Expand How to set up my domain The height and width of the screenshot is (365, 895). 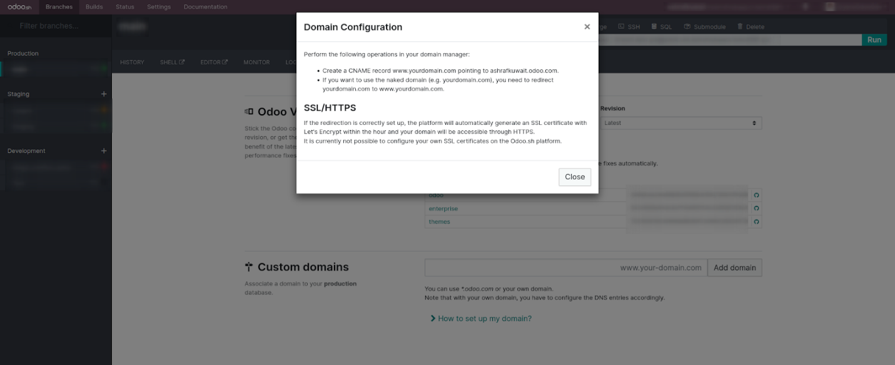pos(480,318)
